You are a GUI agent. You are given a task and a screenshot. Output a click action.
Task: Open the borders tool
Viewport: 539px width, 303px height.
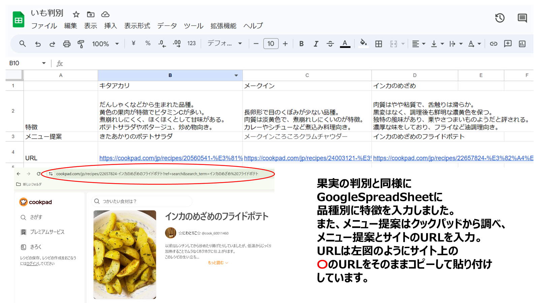point(379,44)
